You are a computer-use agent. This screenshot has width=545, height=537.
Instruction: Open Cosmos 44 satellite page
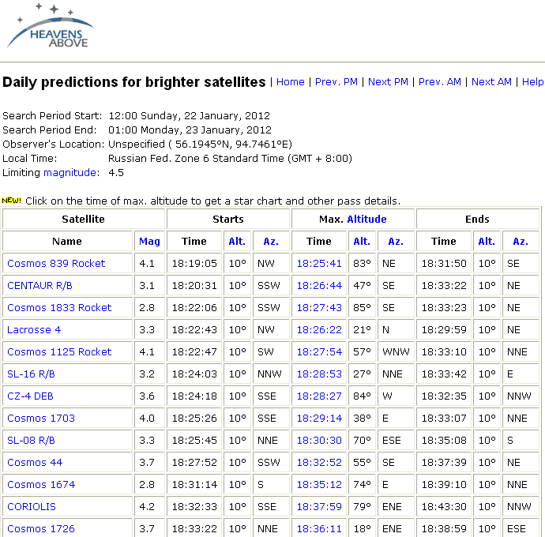coord(35,463)
